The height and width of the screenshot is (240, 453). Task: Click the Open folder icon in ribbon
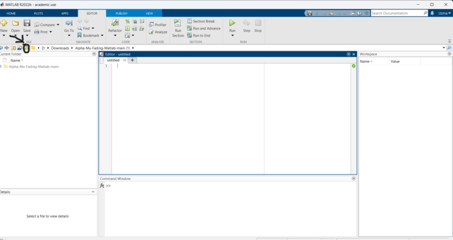(x=15, y=23)
